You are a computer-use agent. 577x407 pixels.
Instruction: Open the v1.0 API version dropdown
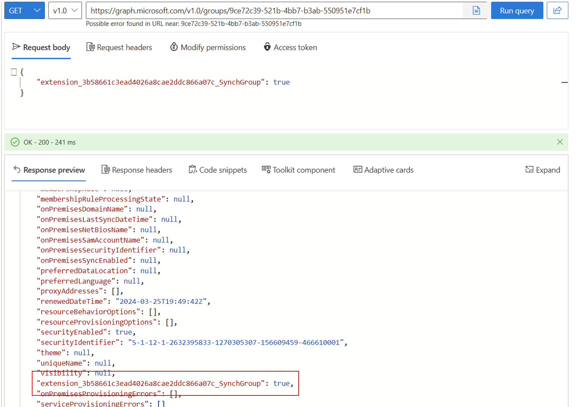pyautogui.click(x=65, y=10)
